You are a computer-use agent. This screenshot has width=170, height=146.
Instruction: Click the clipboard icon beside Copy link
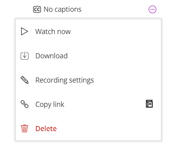click(x=149, y=104)
